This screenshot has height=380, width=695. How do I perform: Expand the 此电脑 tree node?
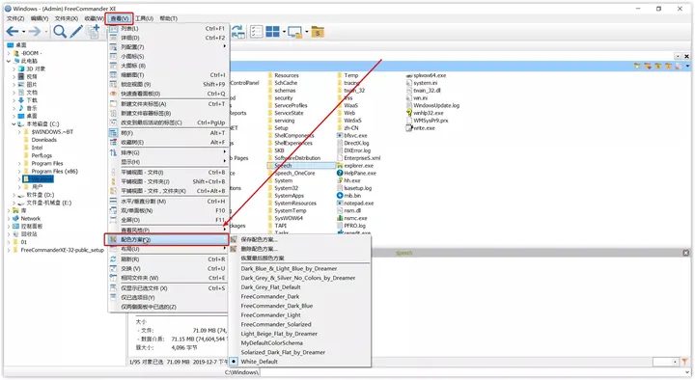pos(9,61)
